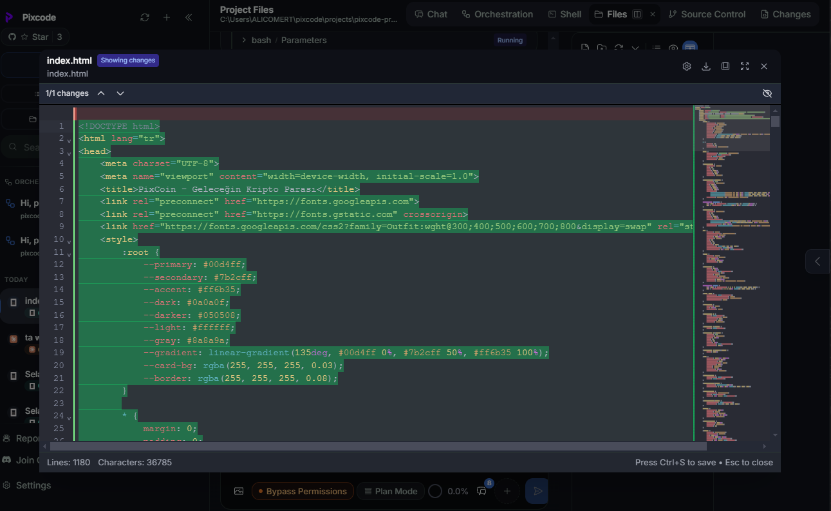Enter fullscreen mode for the editor

click(x=745, y=66)
